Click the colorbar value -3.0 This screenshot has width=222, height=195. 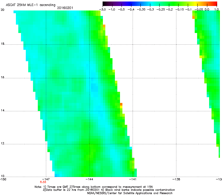(102, 10)
